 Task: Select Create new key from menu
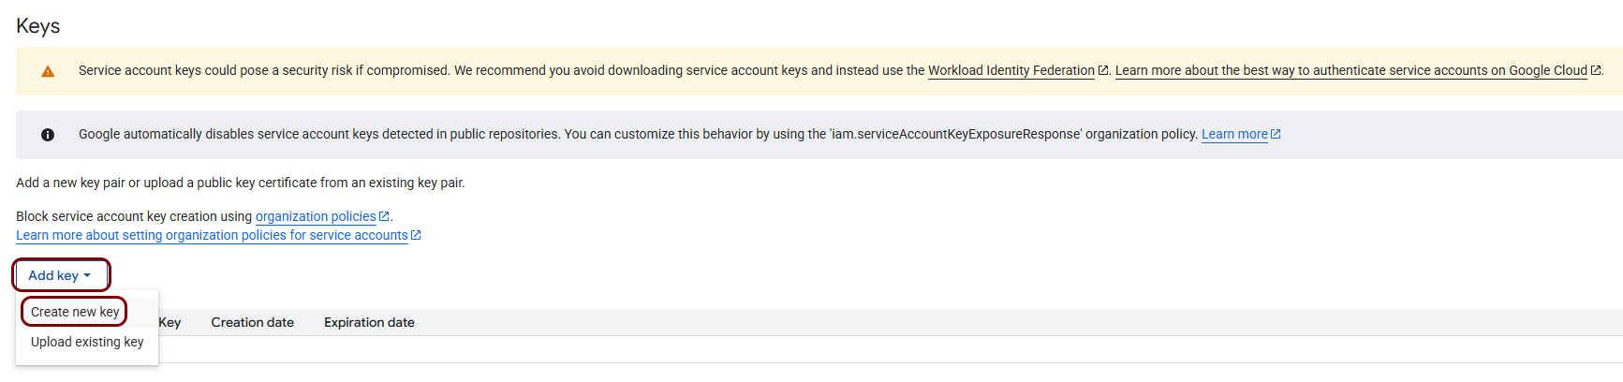click(75, 312)
